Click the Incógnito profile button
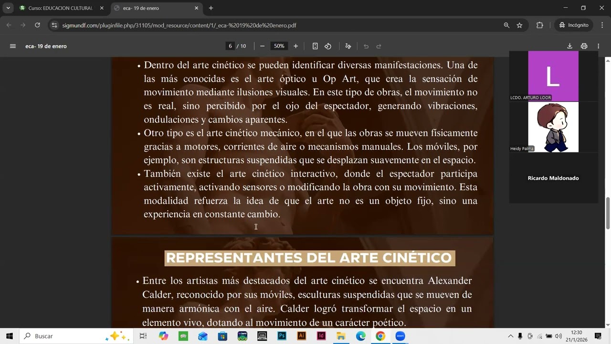Image resolution: width=611 pixels, height=344 pixels. click(x=574, y=25)
